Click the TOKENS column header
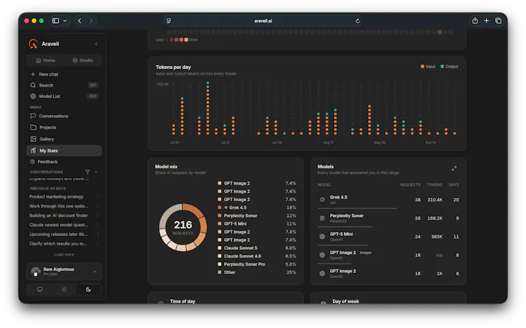526x328 pixels. [435, 185]
